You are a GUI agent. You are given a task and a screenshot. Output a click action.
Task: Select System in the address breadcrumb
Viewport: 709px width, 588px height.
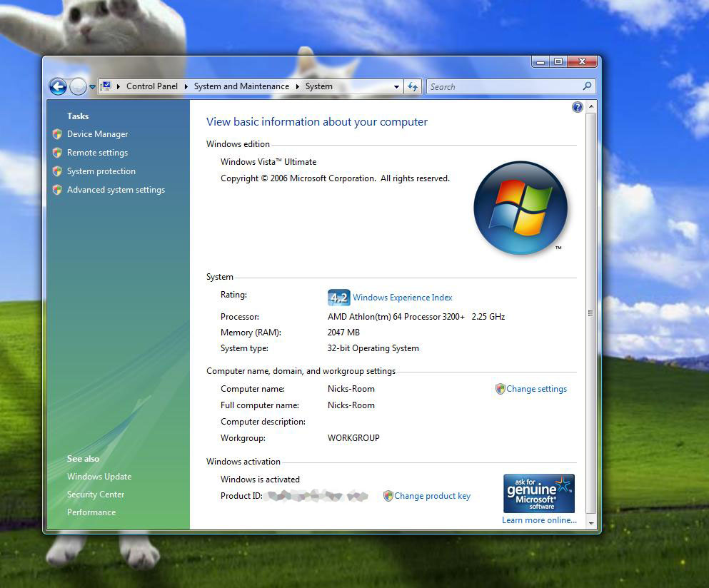(318, 86)
